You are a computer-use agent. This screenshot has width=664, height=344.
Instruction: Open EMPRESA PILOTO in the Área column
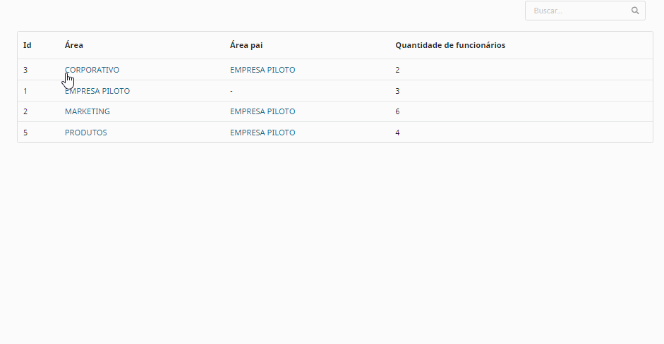(x=97, y=91)
